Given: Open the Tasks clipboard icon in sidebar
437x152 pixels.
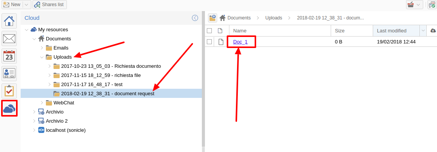Looking at the screenshot, I should click(9, 91).
